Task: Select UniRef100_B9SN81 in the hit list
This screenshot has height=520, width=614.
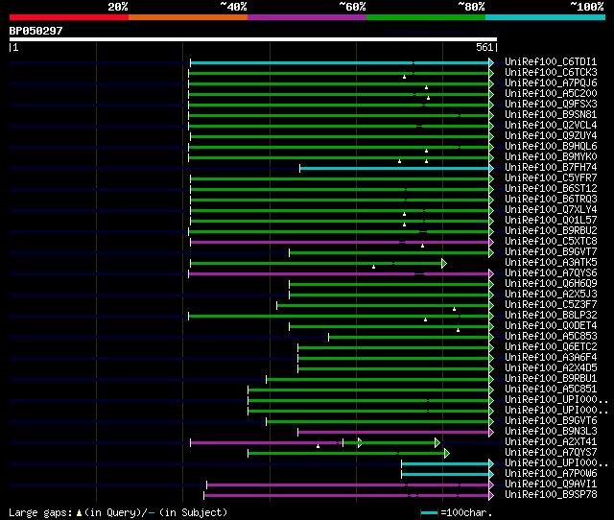Action: pyautogui.click(x=551, y=115)
